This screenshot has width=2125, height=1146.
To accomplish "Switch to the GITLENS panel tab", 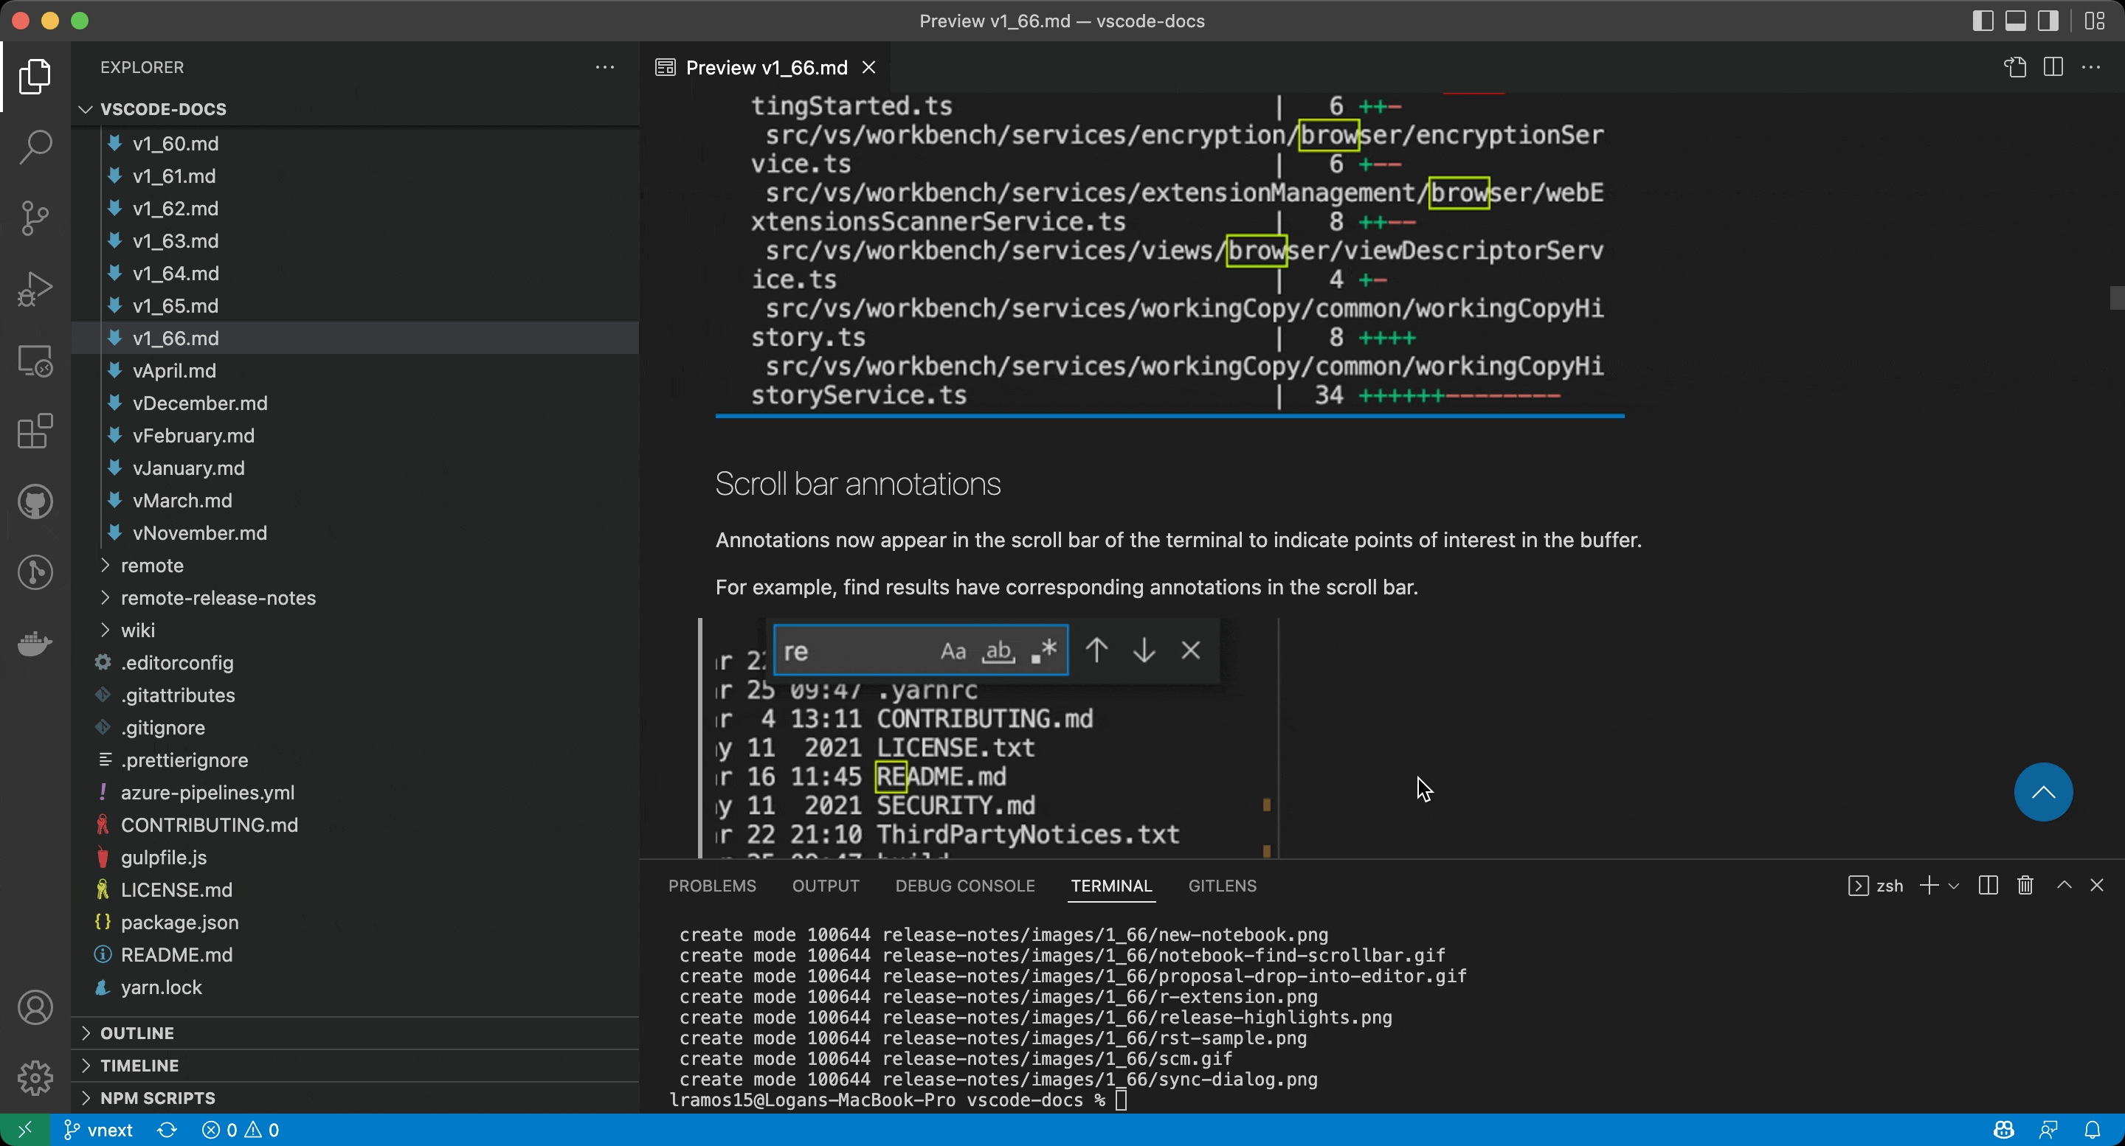I will [x=1223, y=886].
